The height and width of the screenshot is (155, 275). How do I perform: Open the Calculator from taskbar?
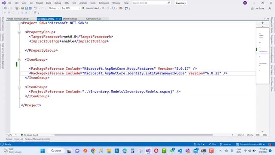pyautogui.click(x=132, y=151)
